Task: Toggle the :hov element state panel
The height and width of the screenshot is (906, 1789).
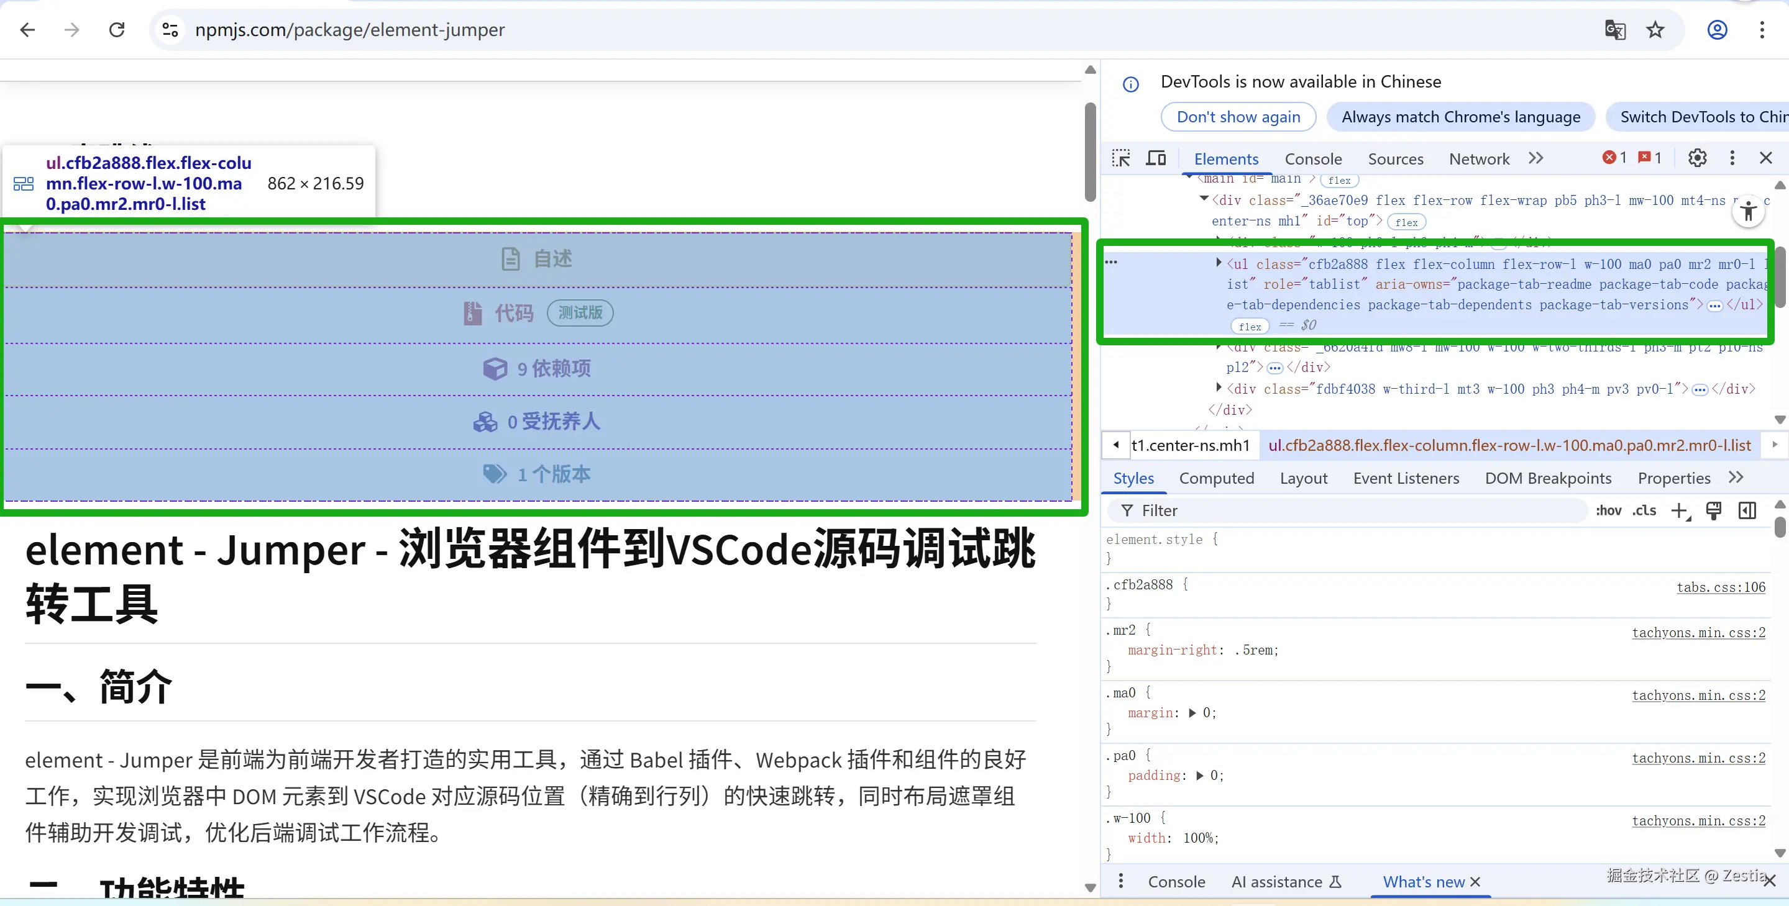Action: click(1608, 511)
